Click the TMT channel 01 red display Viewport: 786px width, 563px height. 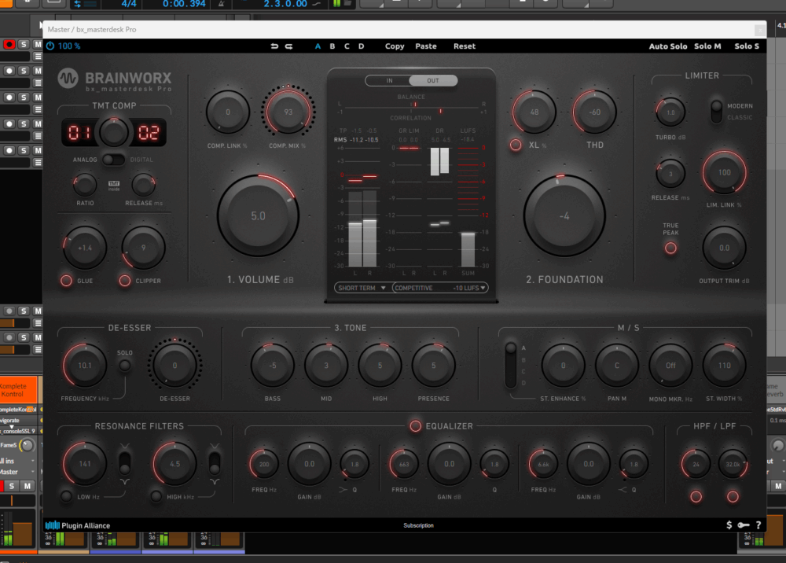coord(79,133)
